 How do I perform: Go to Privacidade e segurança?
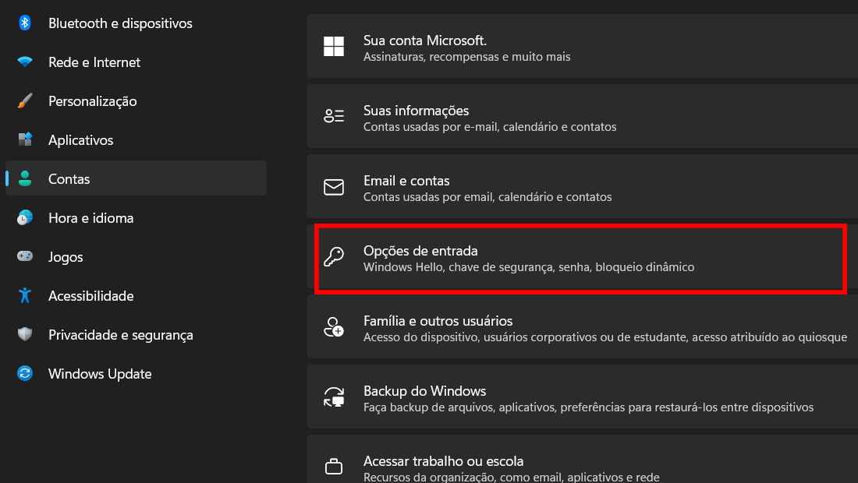point(136,334)
